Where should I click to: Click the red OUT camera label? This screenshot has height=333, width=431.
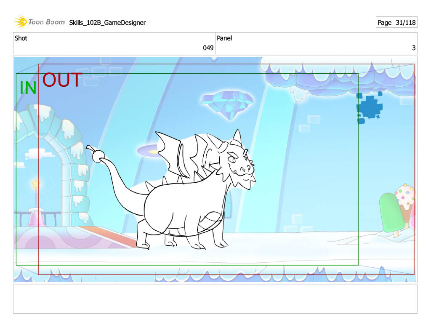(x=62, y=80)
